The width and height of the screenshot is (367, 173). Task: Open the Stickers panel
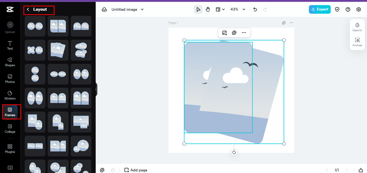click(10, 95)
